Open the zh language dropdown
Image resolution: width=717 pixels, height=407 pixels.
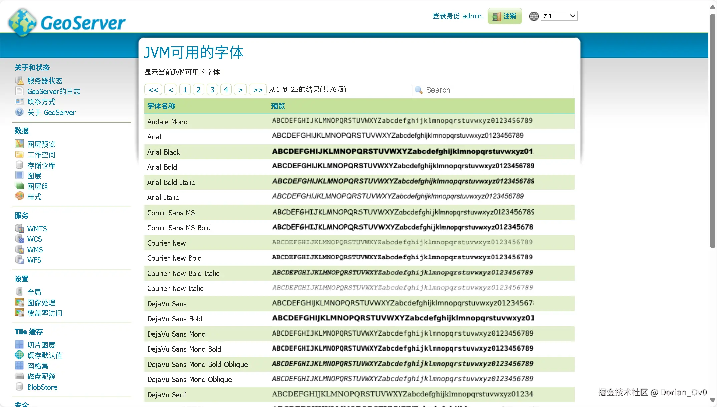coord(559,16)
